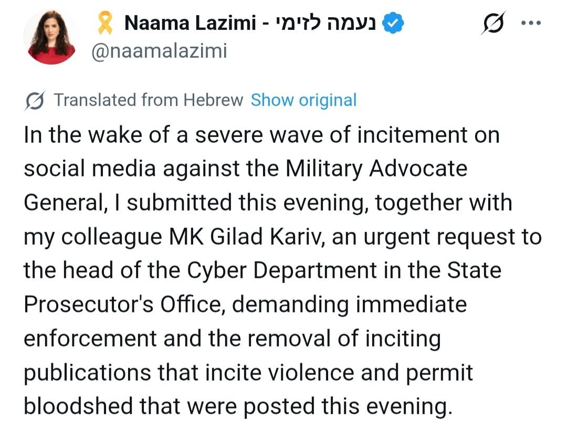Click the yellow ribbon emoji beside the name
The height and width of the screenshot is (440, 567).
(x=106, y=24)
